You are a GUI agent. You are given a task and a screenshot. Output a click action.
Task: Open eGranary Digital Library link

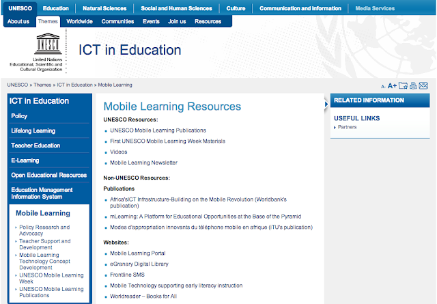click(139, 264)
